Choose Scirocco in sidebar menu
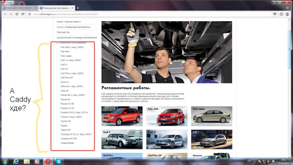 pyautogui.click(x=65, y=82)
